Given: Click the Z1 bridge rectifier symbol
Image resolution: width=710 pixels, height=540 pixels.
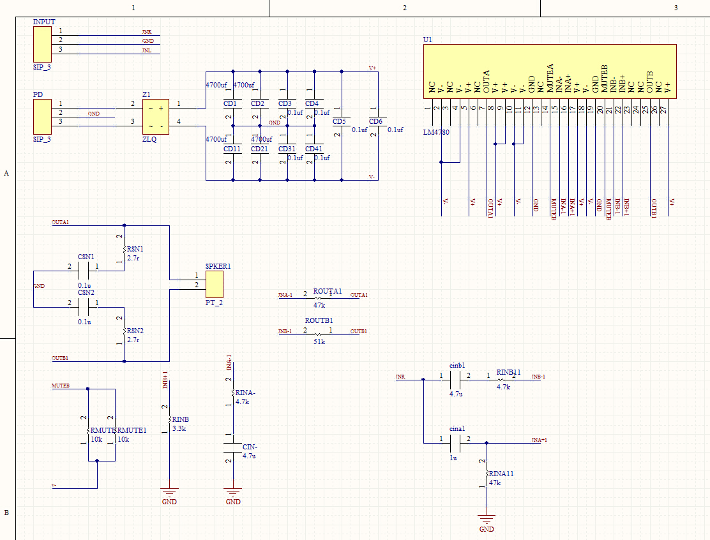Looking at the screenshot, I should [x=156, y=117].
